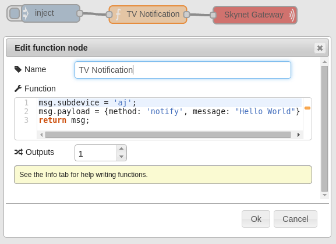This screenshot has height=244, width=336.
Task: Click the Skynet Gateway input port
Action: 213,15
